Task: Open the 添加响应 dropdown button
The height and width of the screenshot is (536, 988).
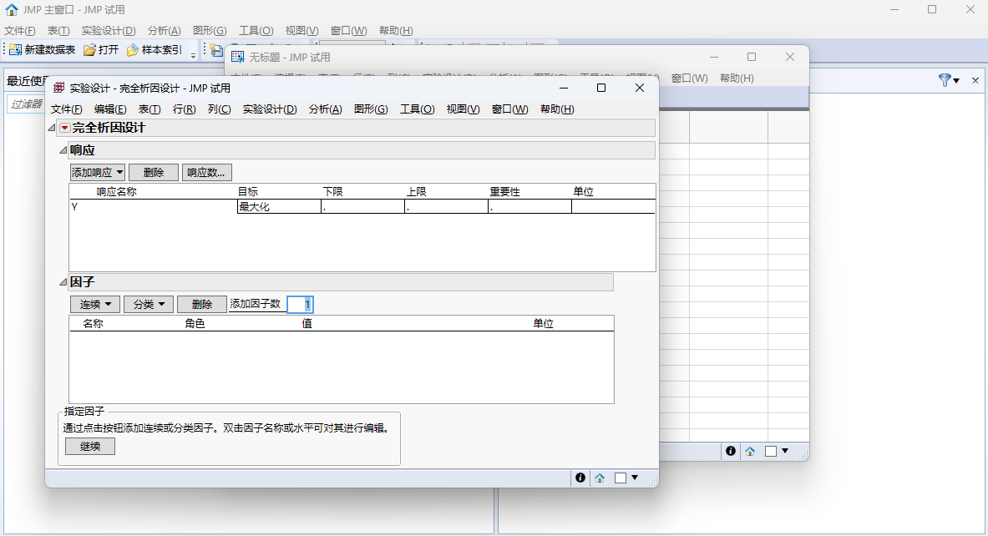Action: pos(97,173)
